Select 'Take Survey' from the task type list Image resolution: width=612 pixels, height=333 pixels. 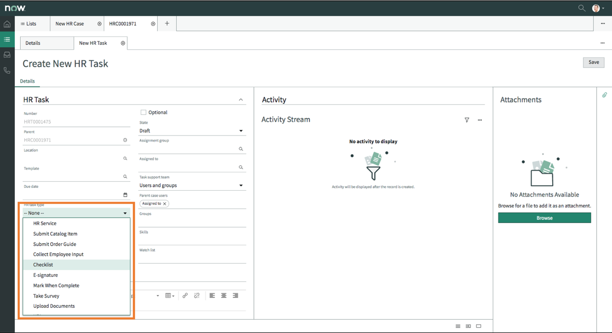76,296
